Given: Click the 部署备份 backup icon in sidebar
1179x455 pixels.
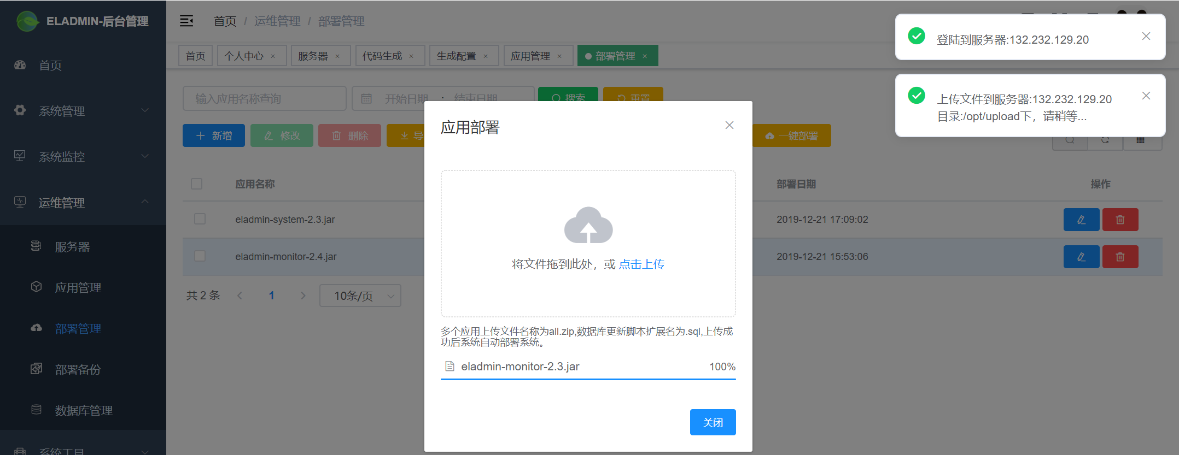Looking at the screenshot, I should click(x=36, y=369).
